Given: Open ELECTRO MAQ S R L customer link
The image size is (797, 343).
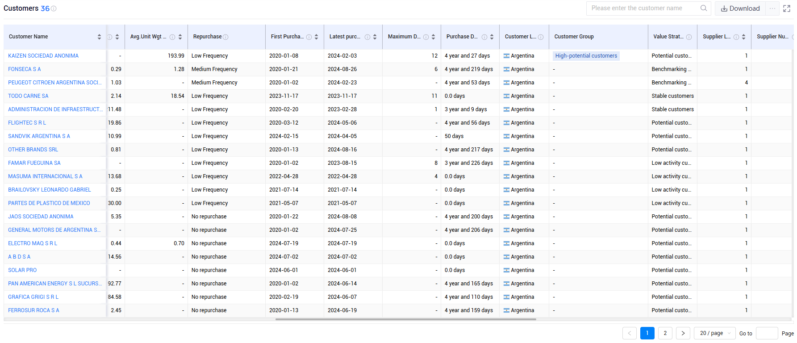Looking at the screenshot, I should 33,243.
